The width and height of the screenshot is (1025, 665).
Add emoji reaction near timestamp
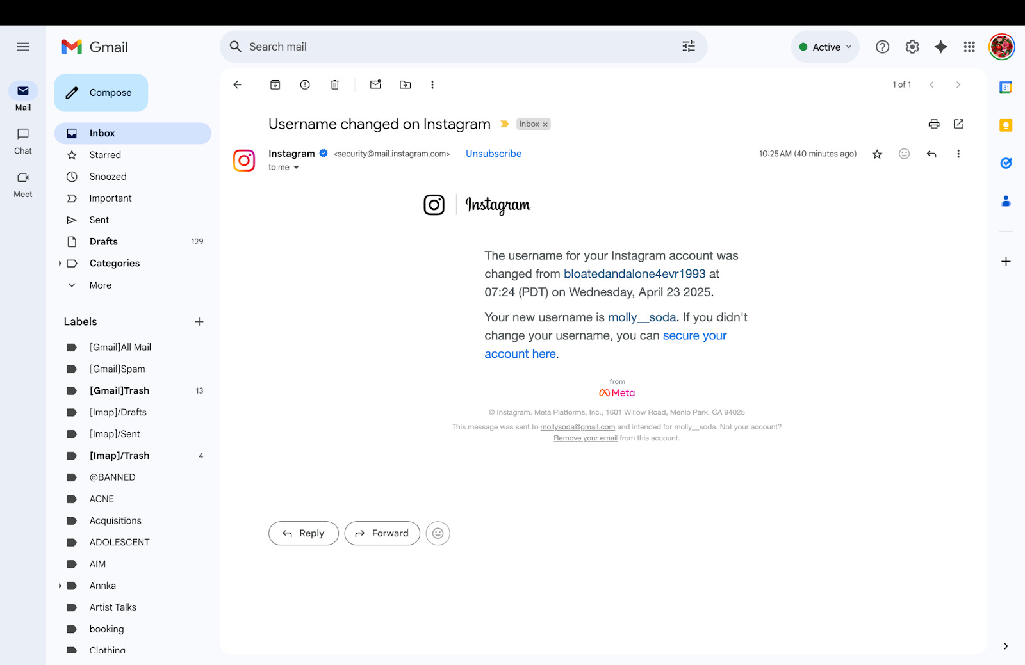point(904,154)
